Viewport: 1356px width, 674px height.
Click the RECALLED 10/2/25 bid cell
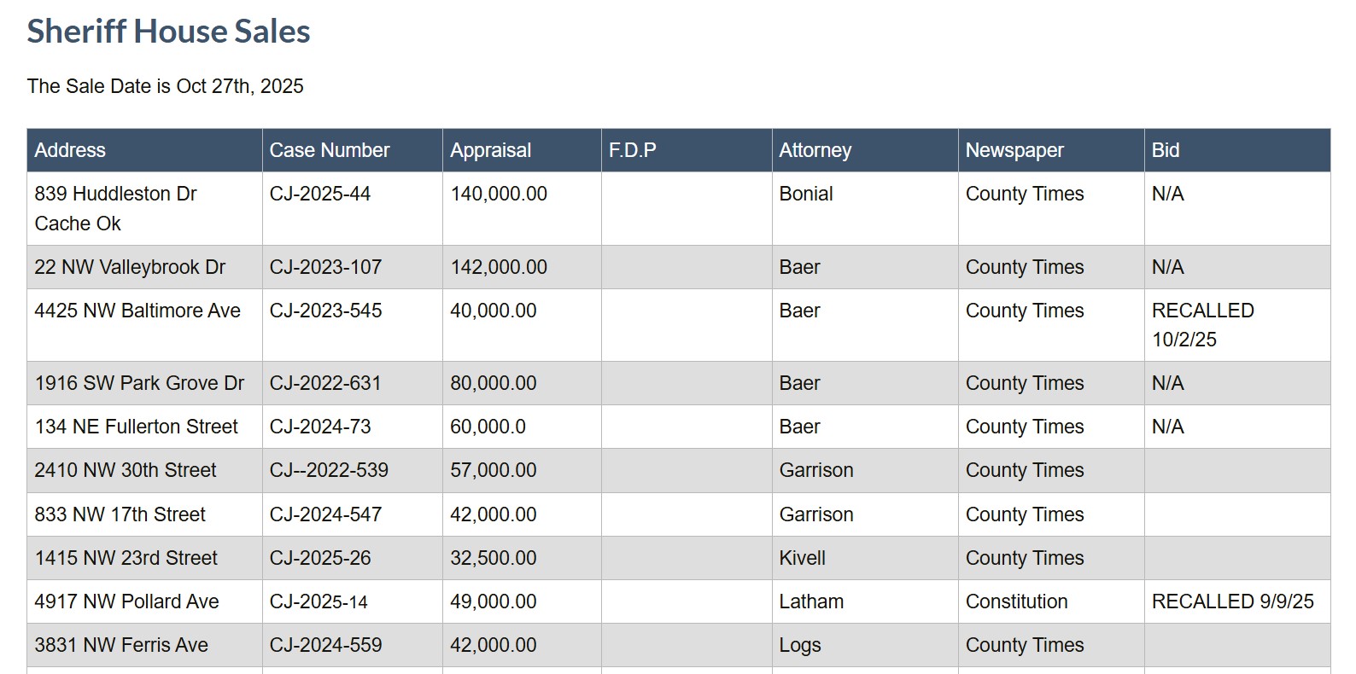(1237, 325)
